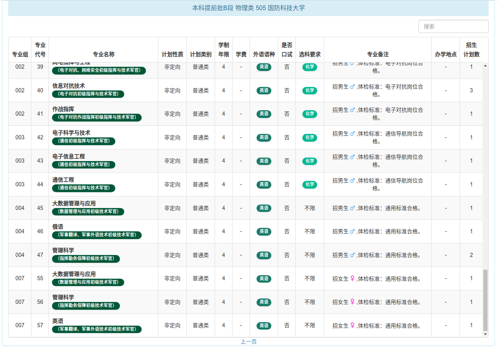Click the 化学 badge in row 40
The height and width of the screenshot is (347, 498).
[x=310, y=90]
